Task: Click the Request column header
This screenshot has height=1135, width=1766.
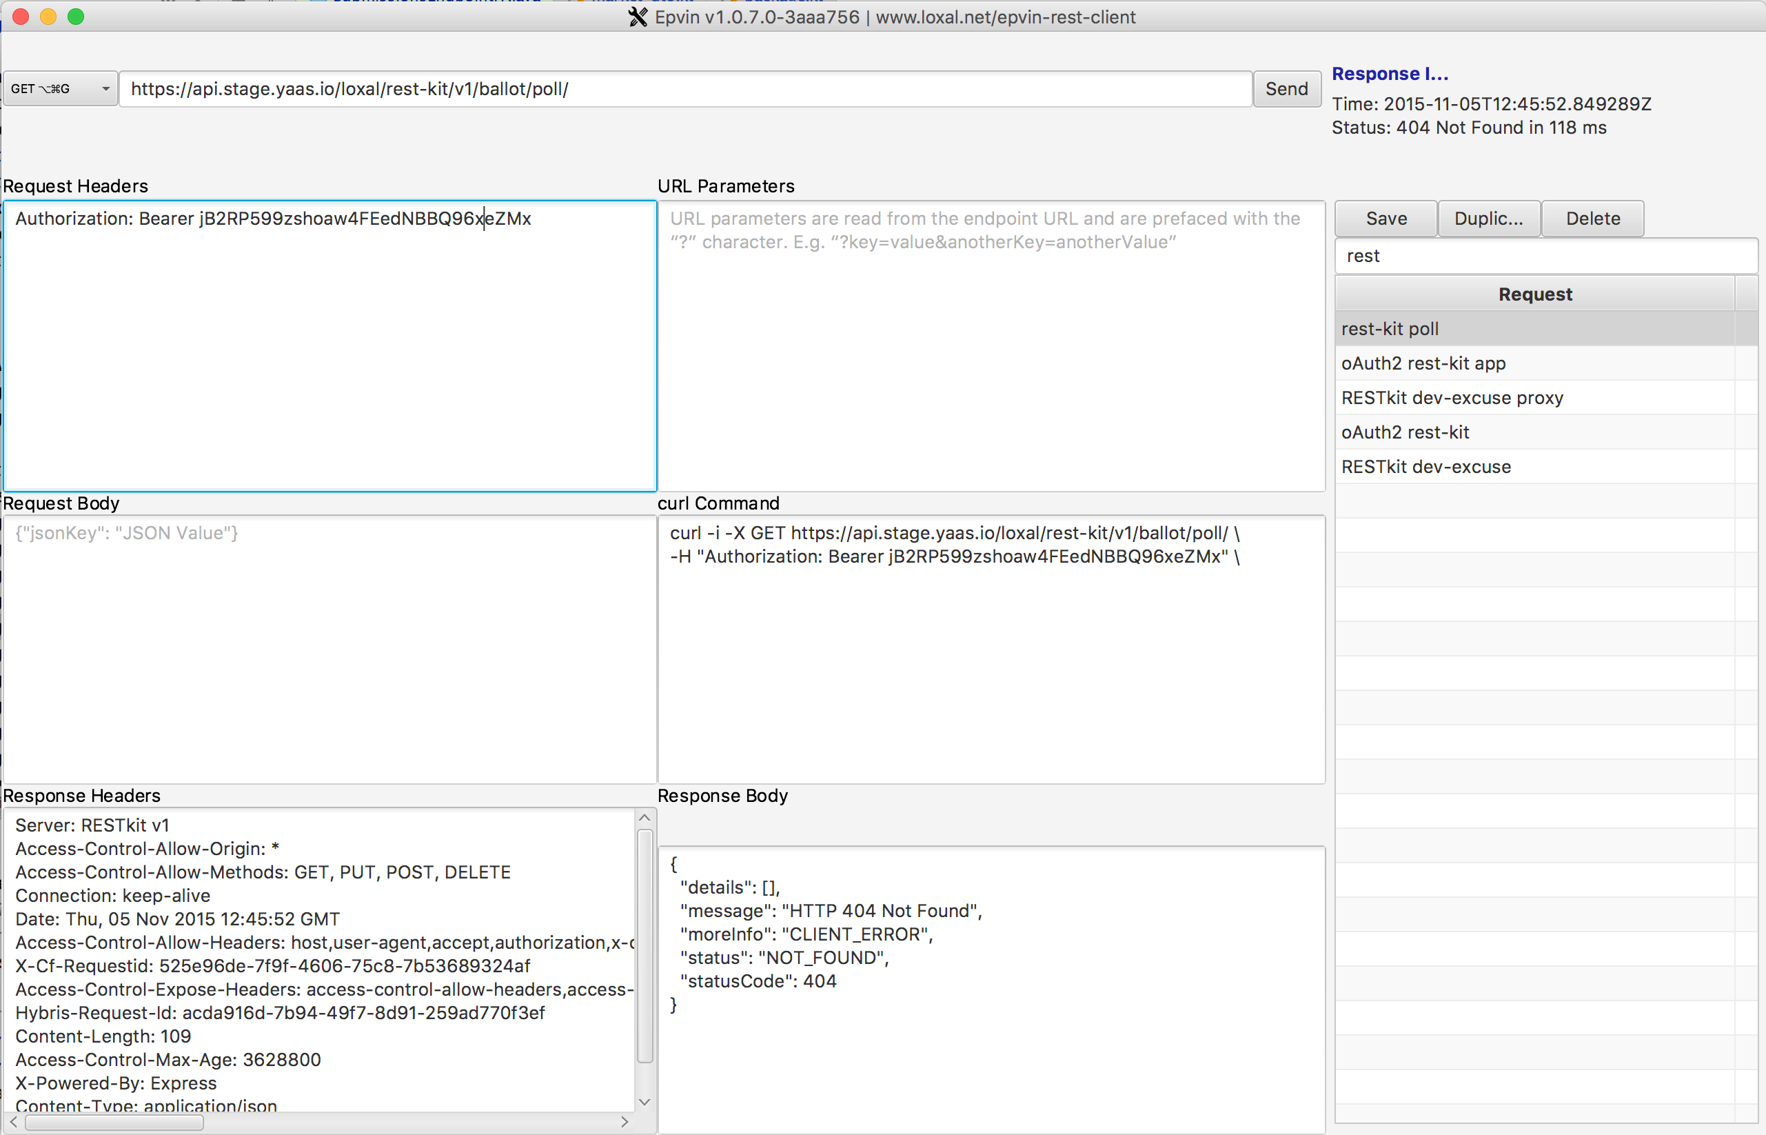Action: point(1534,294)
